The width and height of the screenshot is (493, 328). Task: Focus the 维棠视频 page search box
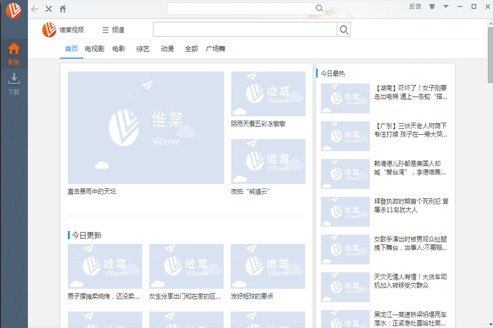(245, 30)
